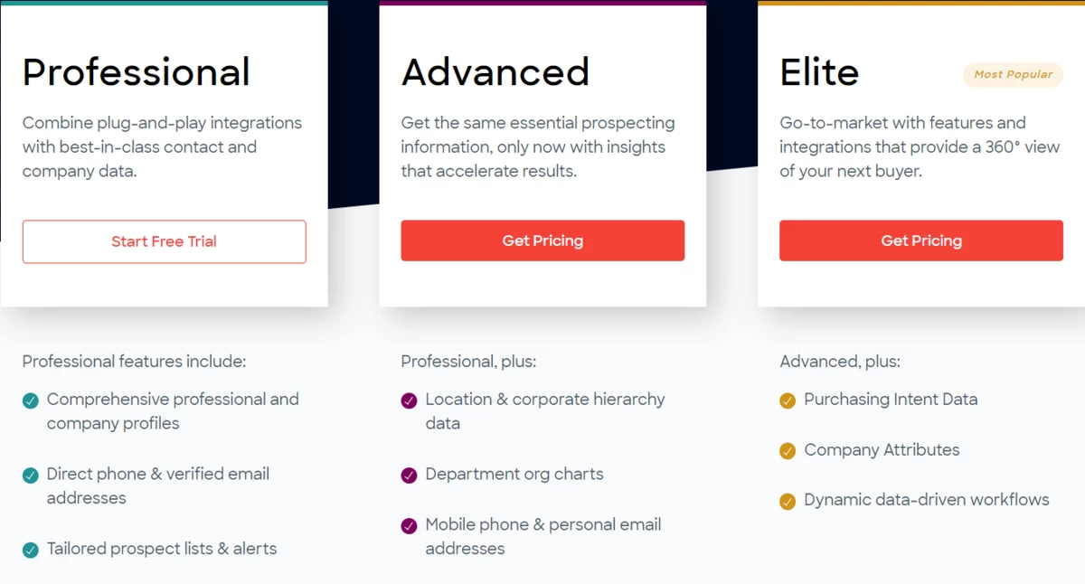Start Free Trial for Professional plan
This screenshot has width=1085, height=584.
click(164, 241)
